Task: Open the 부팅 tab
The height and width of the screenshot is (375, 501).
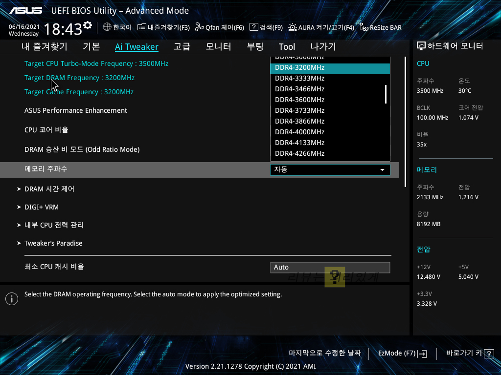Action: point(255,46)
